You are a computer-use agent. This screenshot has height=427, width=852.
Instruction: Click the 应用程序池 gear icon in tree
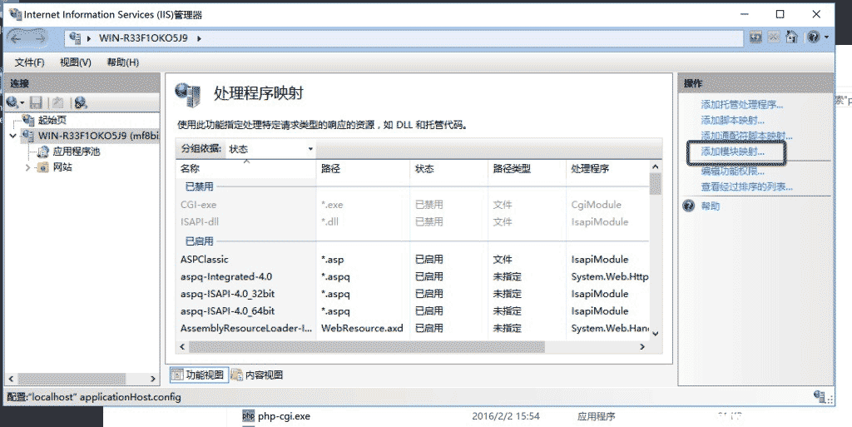pyautogui.click(x=42, y=151)
